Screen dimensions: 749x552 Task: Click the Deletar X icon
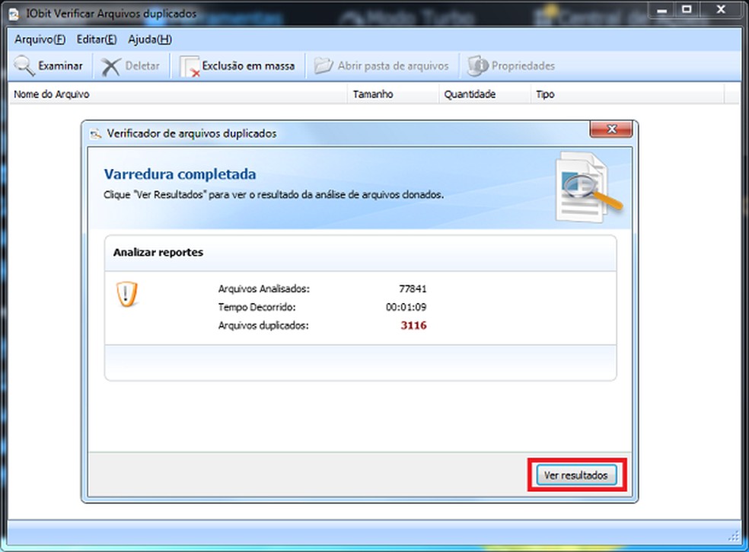(x=111, y=67)
